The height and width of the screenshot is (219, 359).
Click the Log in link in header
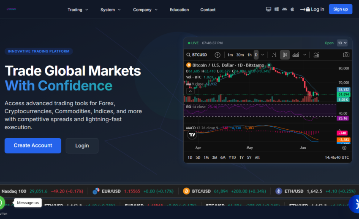312,9
